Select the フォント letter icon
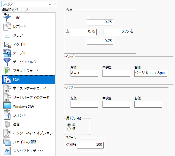The image size is (175, 156). [7, 115]
